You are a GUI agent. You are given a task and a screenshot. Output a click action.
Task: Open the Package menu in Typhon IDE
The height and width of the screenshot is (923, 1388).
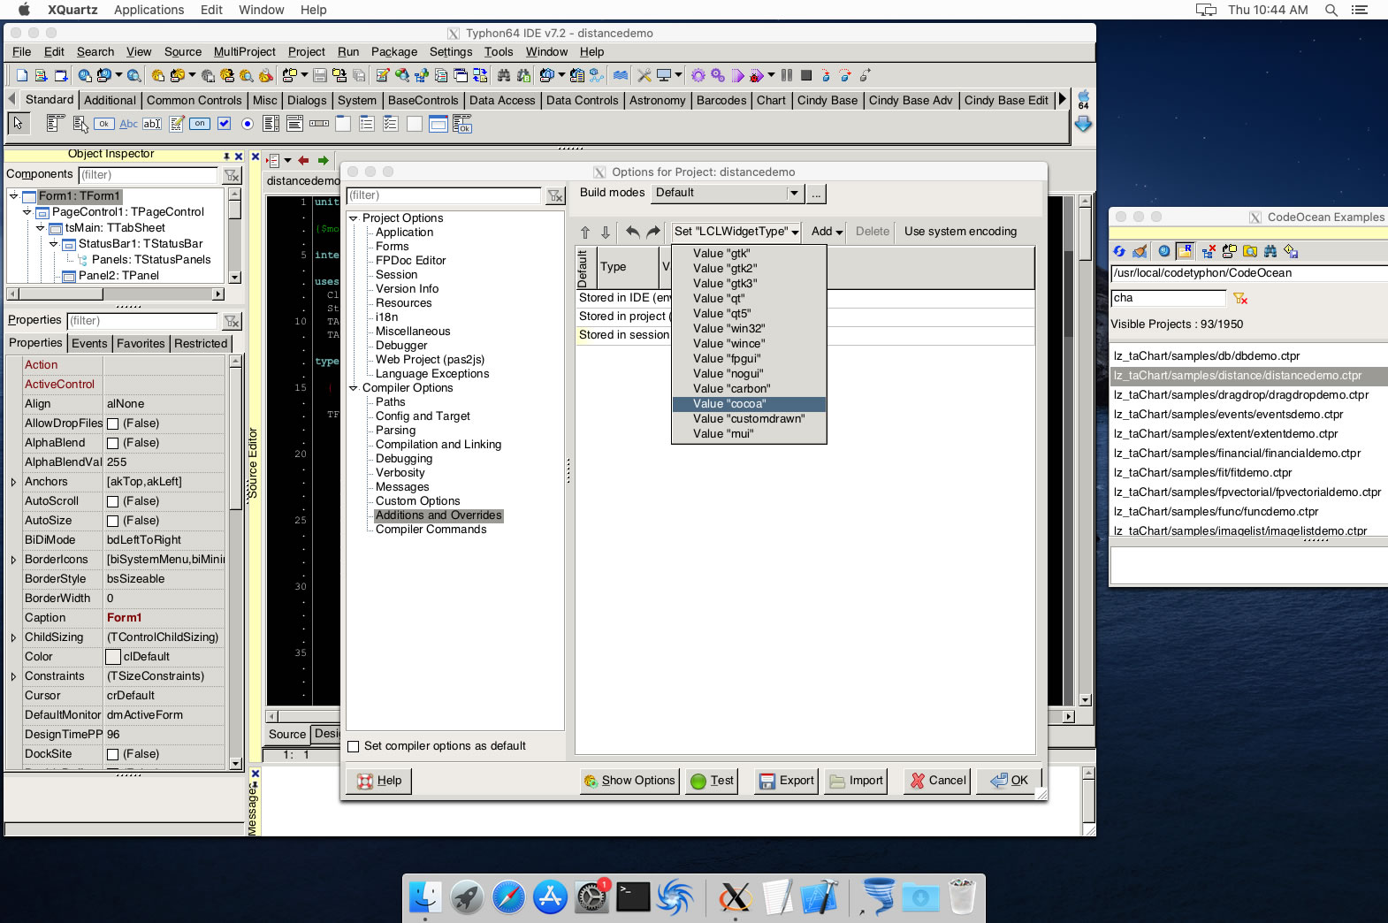393,52
